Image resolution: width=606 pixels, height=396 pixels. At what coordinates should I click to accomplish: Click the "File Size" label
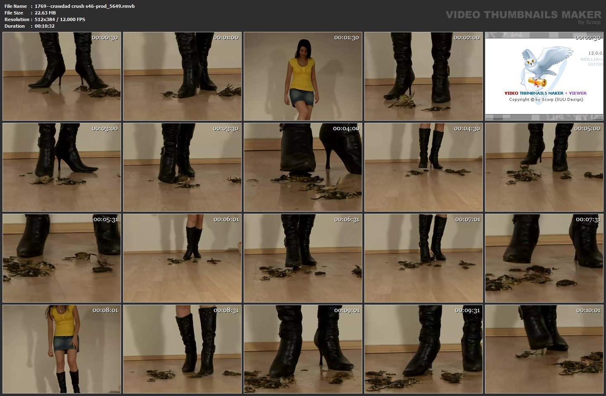click(14, 13)
